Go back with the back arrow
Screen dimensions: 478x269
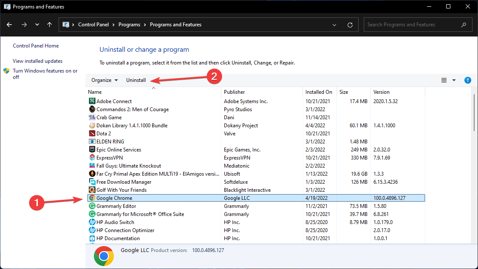9,25
